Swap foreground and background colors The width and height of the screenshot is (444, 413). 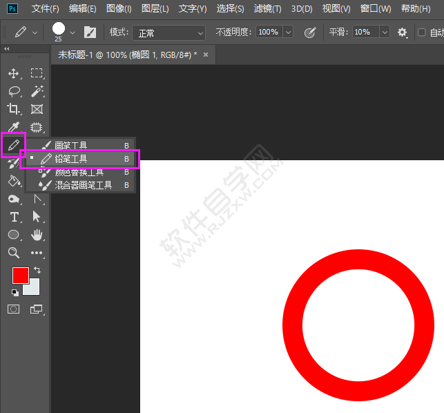click(x=37, y=269)
